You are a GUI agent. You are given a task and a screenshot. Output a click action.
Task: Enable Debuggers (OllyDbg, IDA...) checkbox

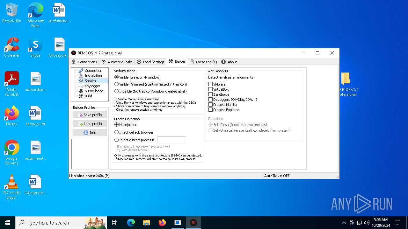[x=210, y=100]
